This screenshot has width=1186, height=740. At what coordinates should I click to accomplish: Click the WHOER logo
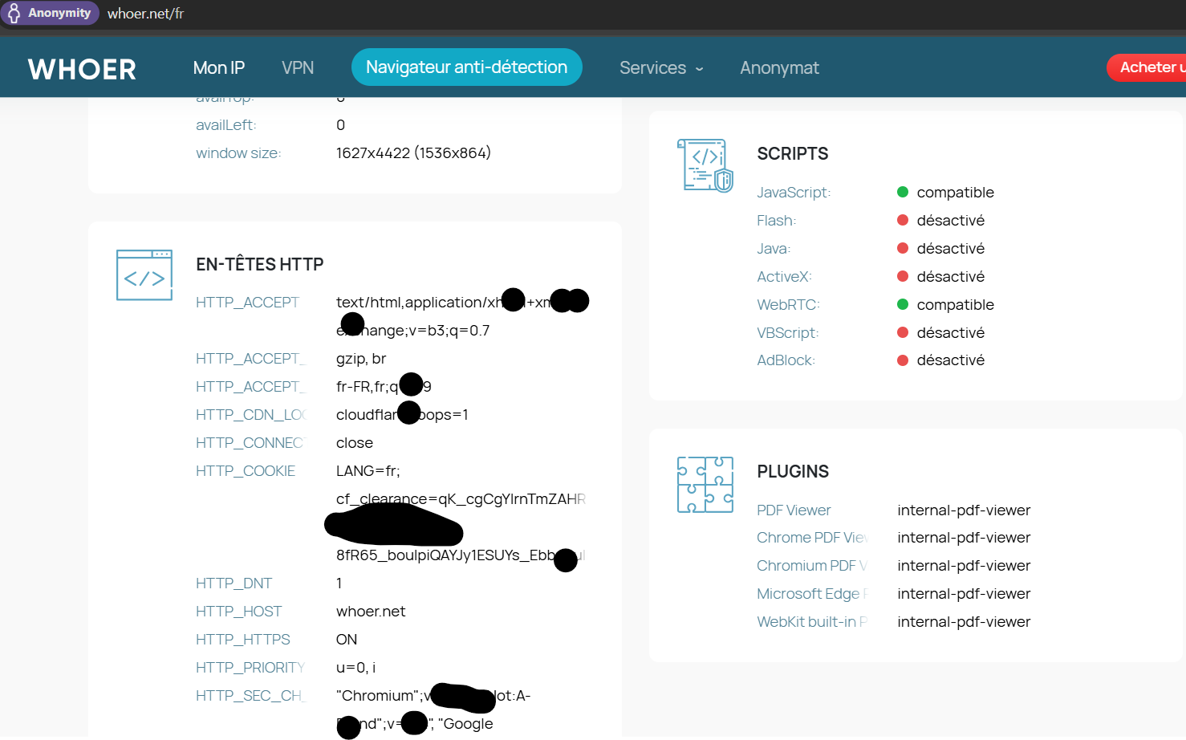click(x=82, y=69)
